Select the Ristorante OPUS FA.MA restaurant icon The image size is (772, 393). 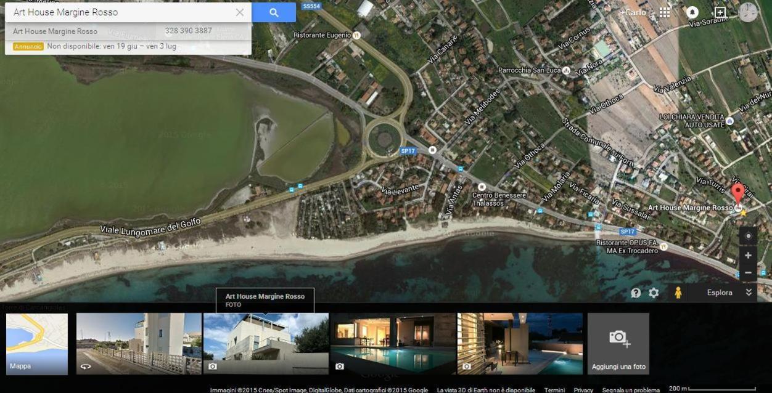[x=663, y=247]
